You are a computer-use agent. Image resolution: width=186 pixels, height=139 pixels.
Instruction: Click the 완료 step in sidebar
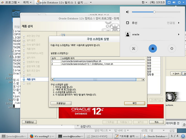(29, 84)
